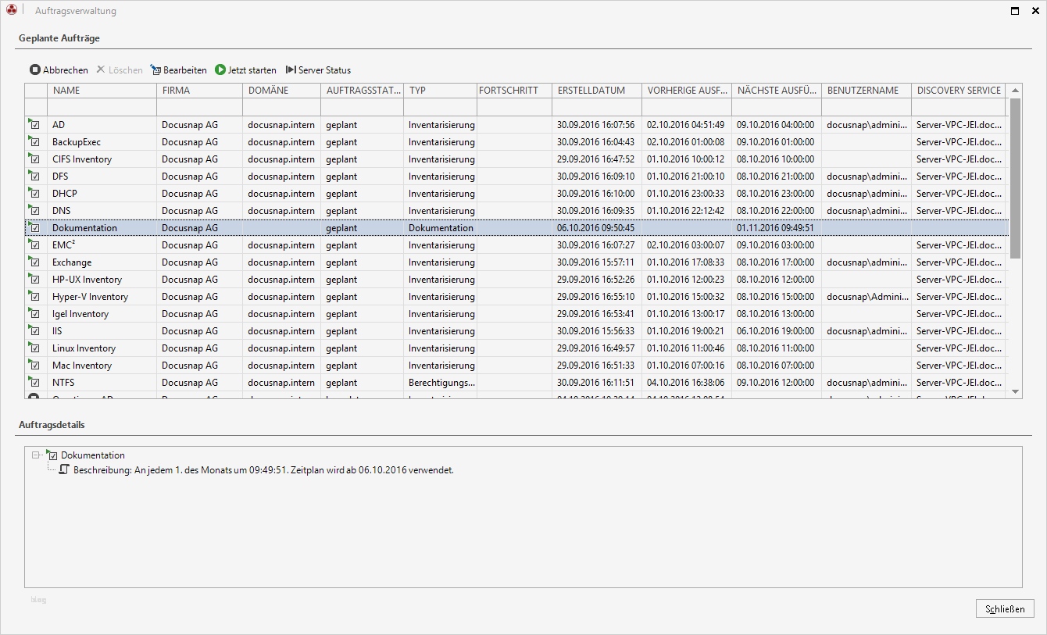This screenshot has width=1047, height=635.
Task: Click the scroll-down arrow of the job list
Action: click(1015, 391)
